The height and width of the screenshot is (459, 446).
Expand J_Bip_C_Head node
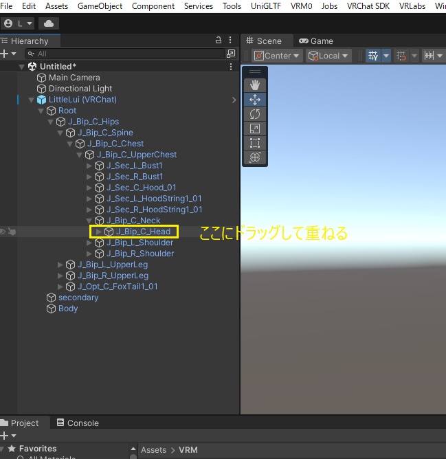coord(99,232)
